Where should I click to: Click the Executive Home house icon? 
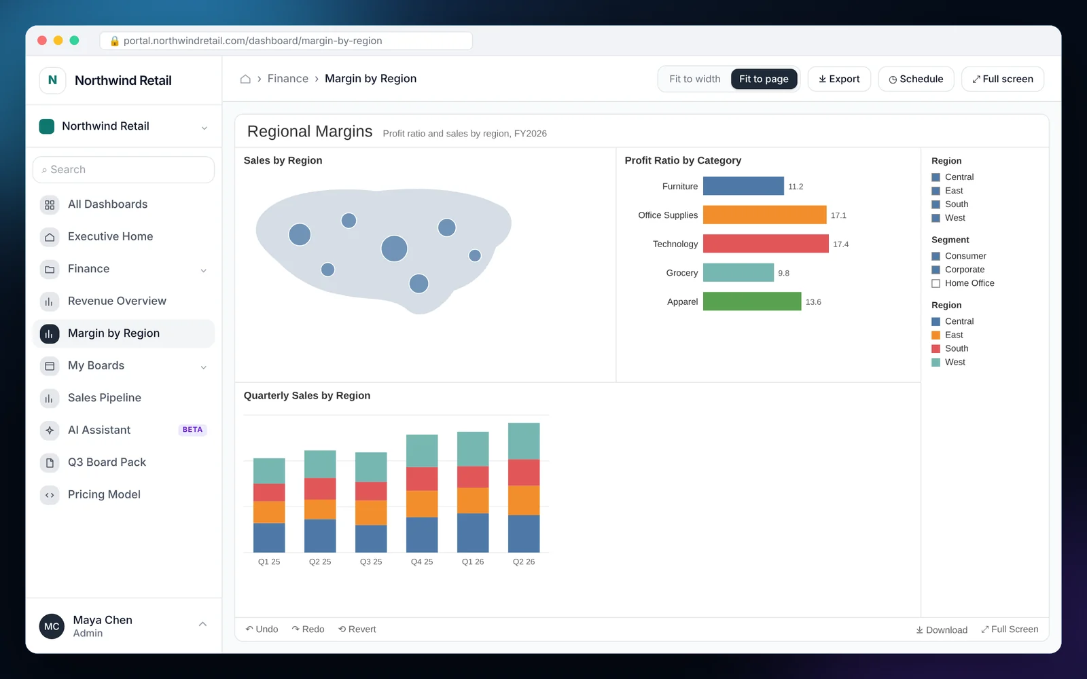point(50,237)
